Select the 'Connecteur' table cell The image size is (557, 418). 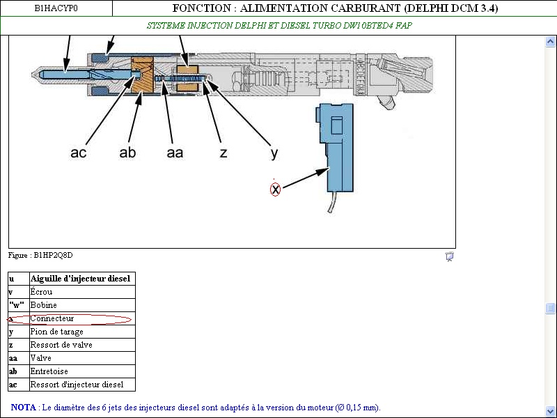pos(82,318)
